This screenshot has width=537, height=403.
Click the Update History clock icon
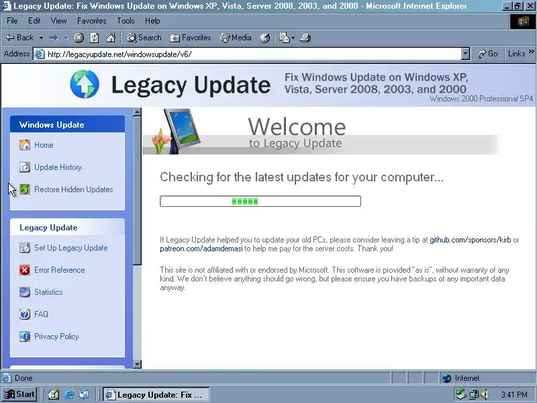point(25,167)
